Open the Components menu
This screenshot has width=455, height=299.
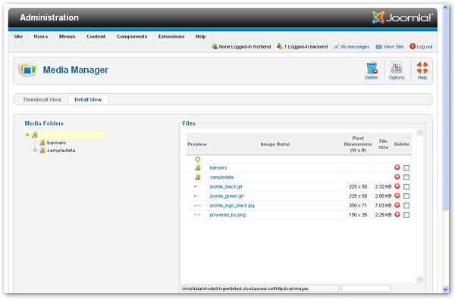pyautogui.click(x=132, y=36)
